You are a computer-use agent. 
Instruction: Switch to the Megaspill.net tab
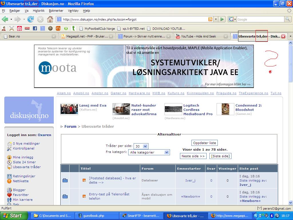tap(86, 36)
